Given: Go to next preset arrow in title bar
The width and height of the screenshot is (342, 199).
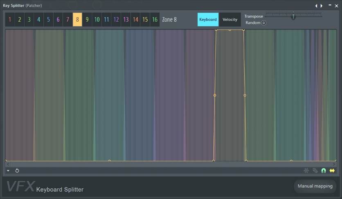Looking at the screenshot, I should pyautogui.click(x=322, y=6).
